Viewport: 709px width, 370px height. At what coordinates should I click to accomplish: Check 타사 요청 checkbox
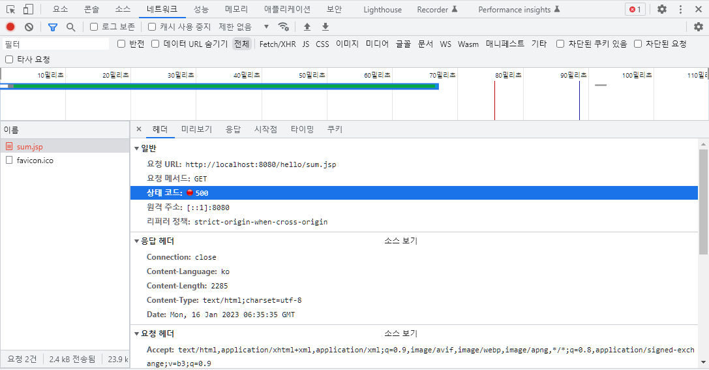pos(9,59)
